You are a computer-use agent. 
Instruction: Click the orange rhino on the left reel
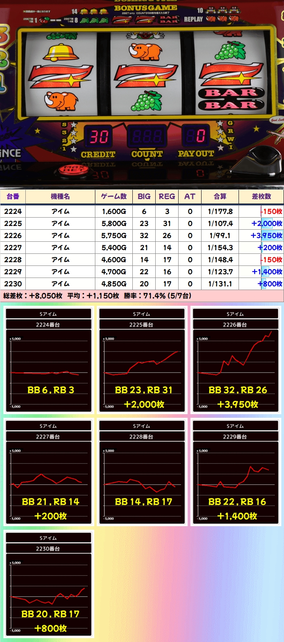(61, 101)
